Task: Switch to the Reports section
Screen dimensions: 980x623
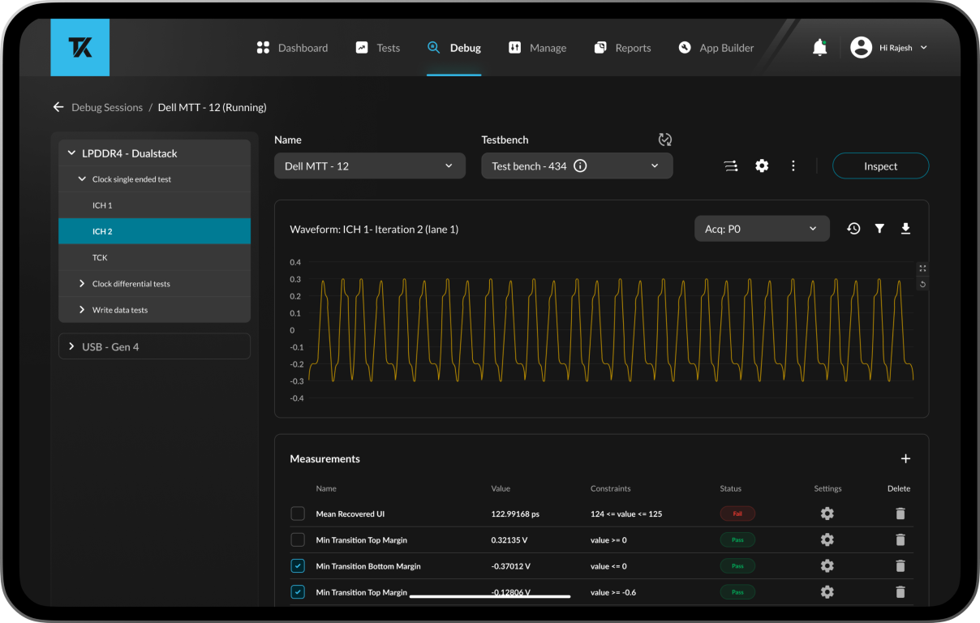Action: [x=622, y=48]
